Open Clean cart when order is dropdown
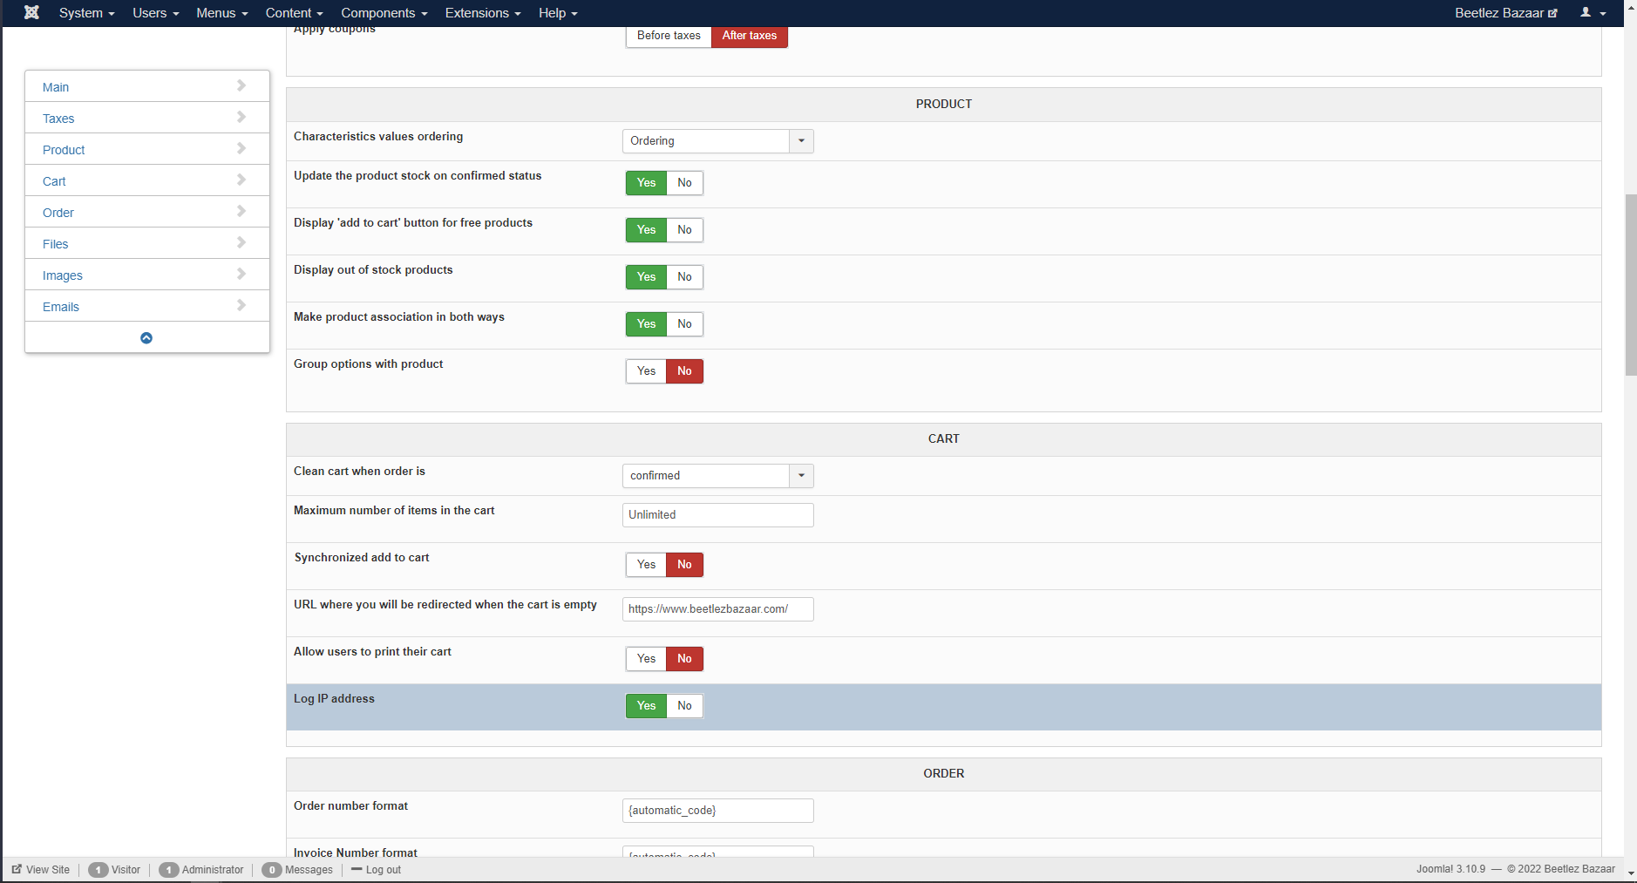The image size is (1637, 883). coord(718,476)
